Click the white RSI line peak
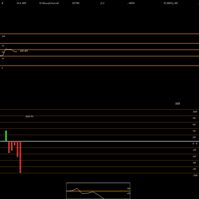This screenshot has height=199, width=199. click(6, 49)
